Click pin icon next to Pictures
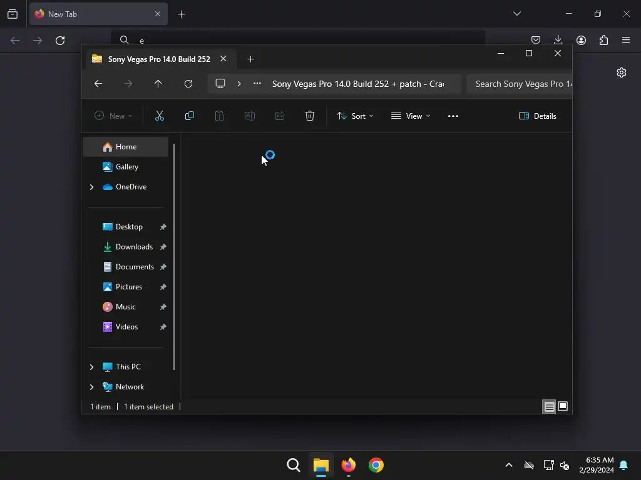This screenshot has width=641, height=480. pyautogui.click(x=163, y=287)
